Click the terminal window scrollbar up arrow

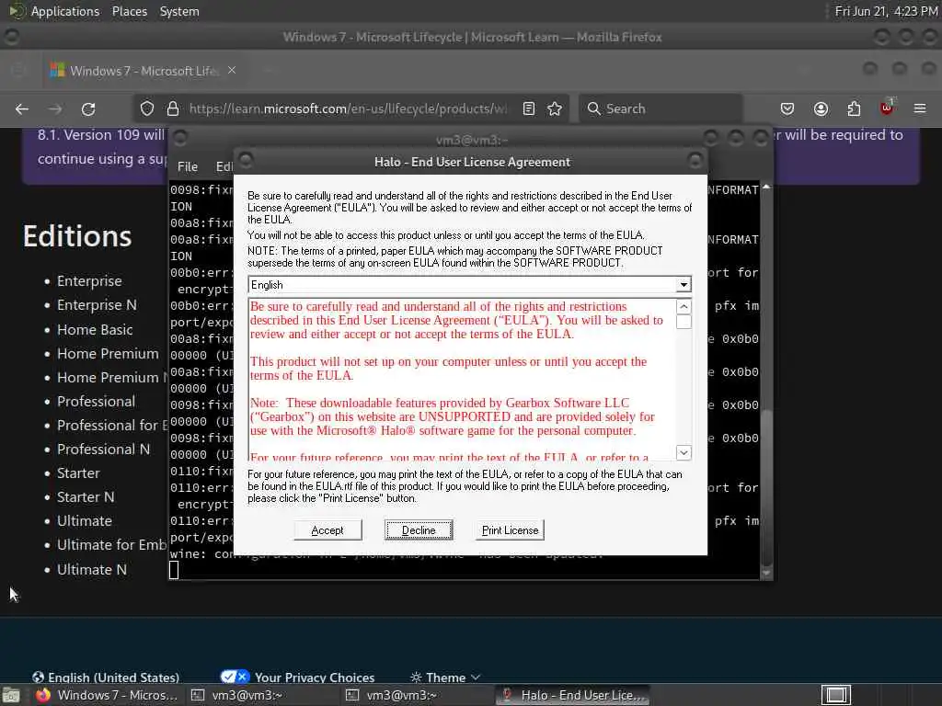tap(766, 188)
